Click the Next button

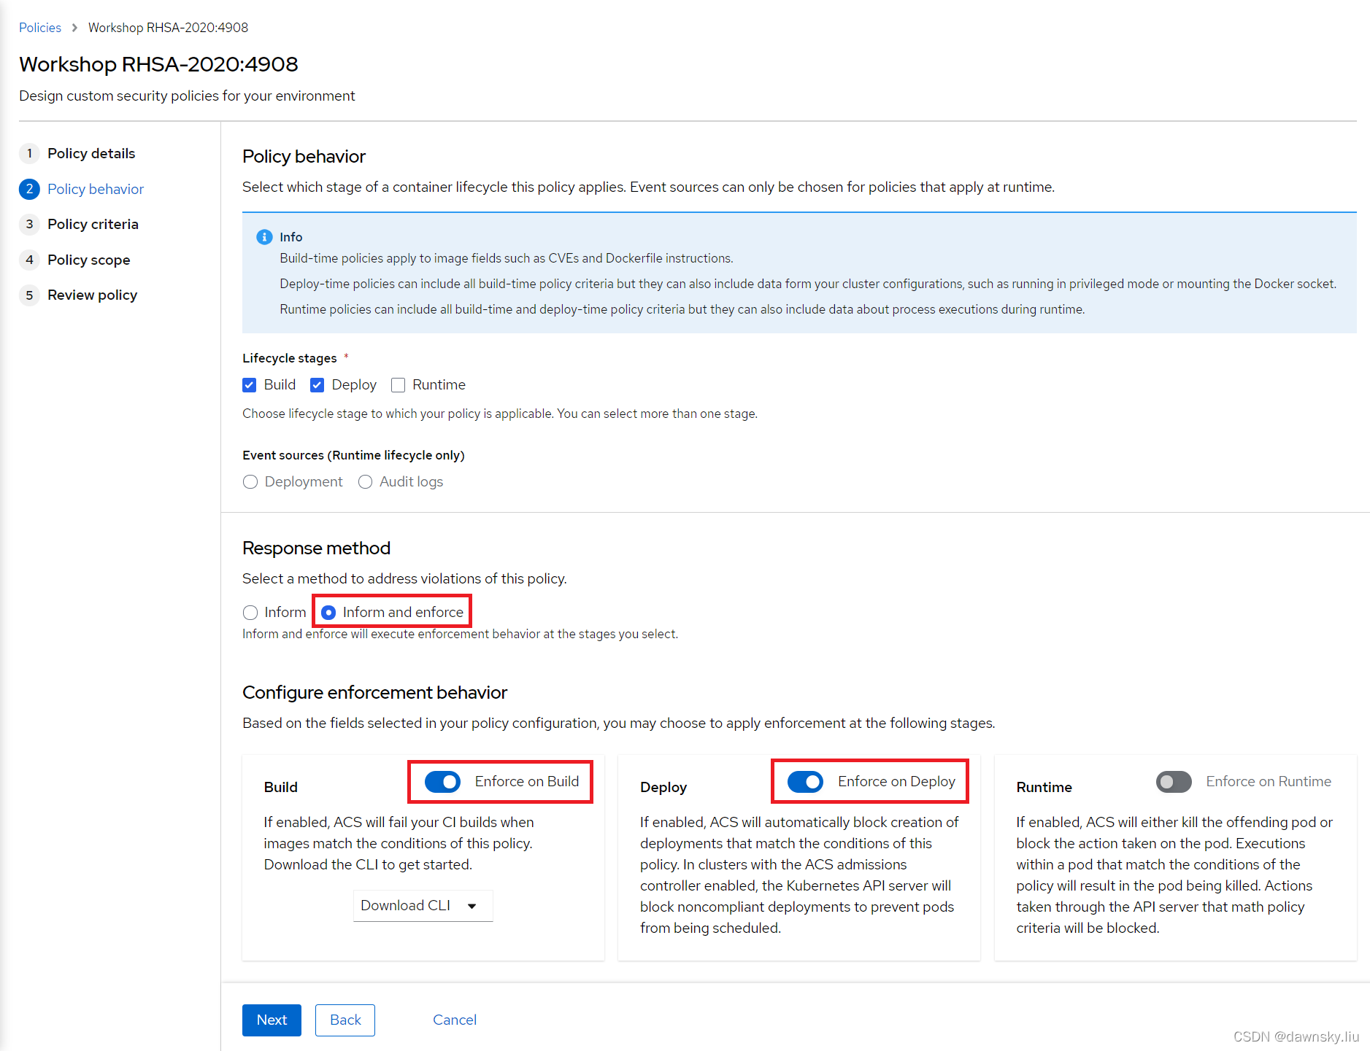point(272,1020)
